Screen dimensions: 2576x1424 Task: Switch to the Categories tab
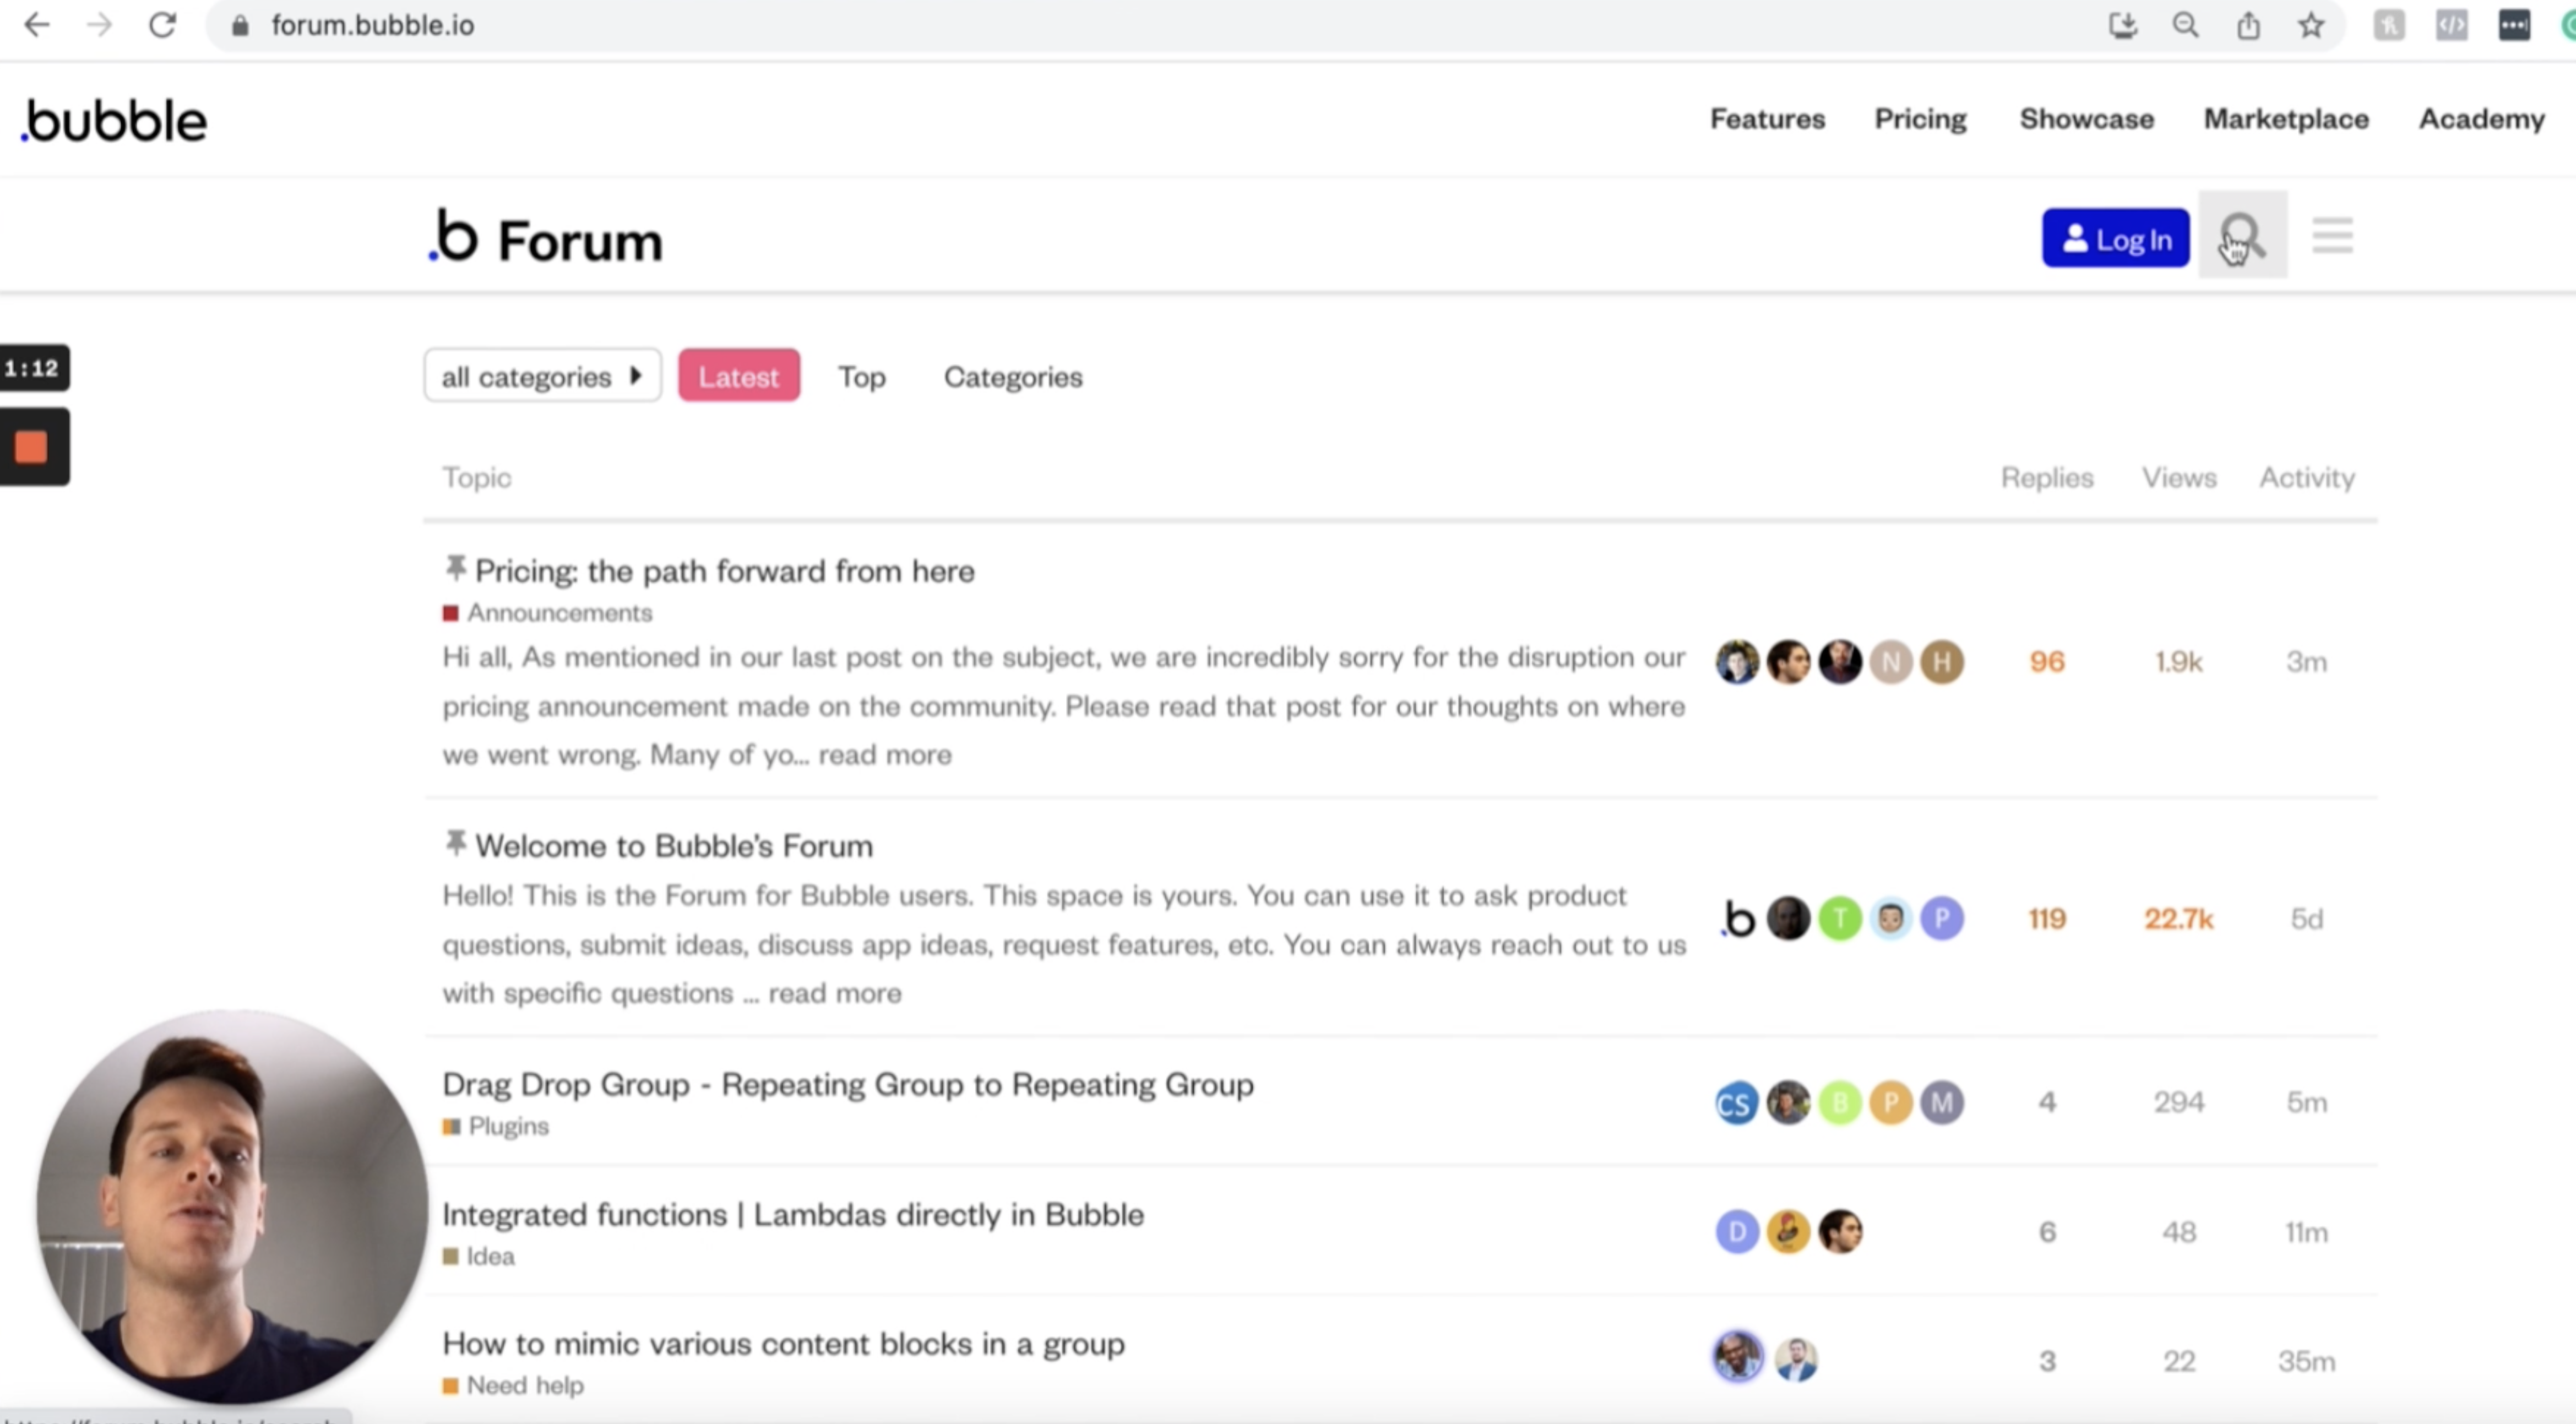[x=1012, y=377]
